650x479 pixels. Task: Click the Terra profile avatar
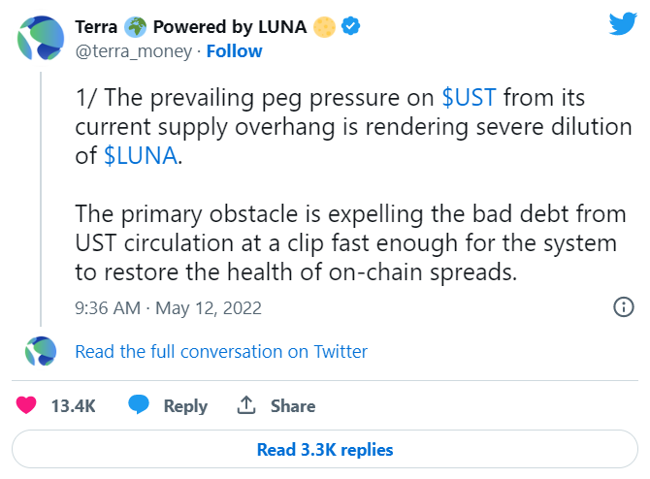[x=40, y=38]
